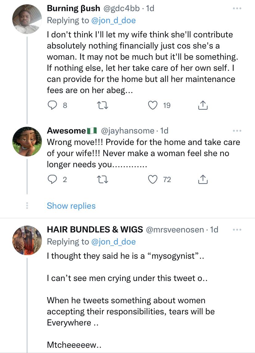
Task: Share the @jayhansome tweet
Action: 202,179
